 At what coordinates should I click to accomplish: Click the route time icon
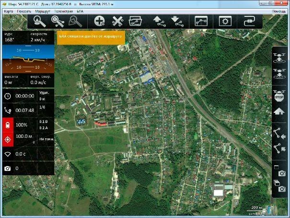(x=8, y=110)
